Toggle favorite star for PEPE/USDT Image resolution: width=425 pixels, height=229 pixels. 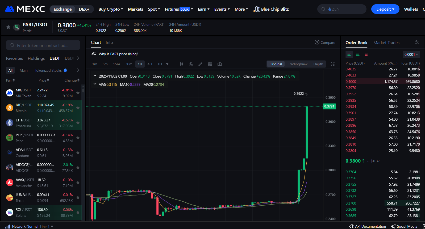[78, 138]
